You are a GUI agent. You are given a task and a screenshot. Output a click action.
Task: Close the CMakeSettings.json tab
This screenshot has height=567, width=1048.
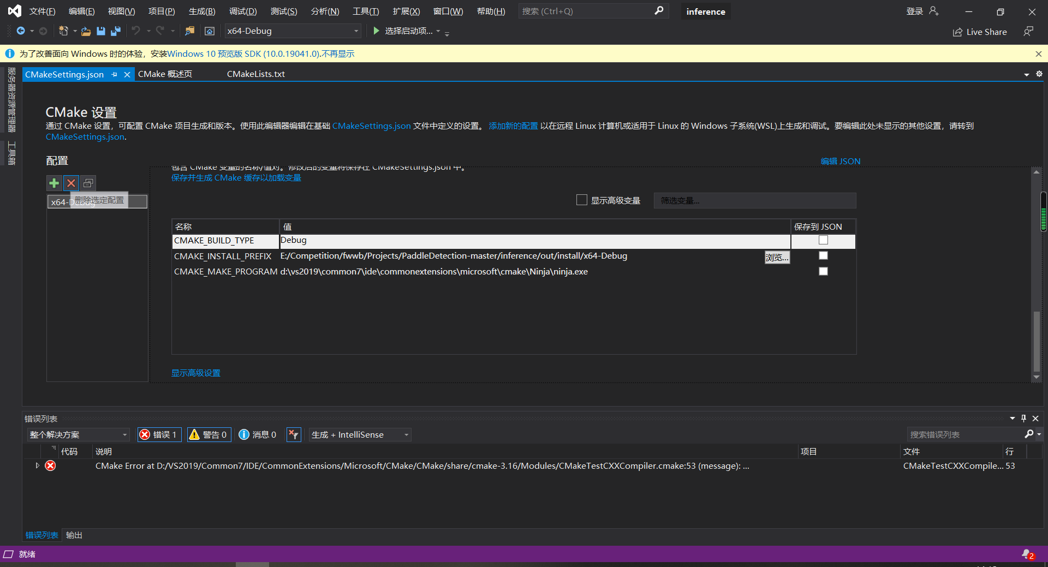coord(127,74)
